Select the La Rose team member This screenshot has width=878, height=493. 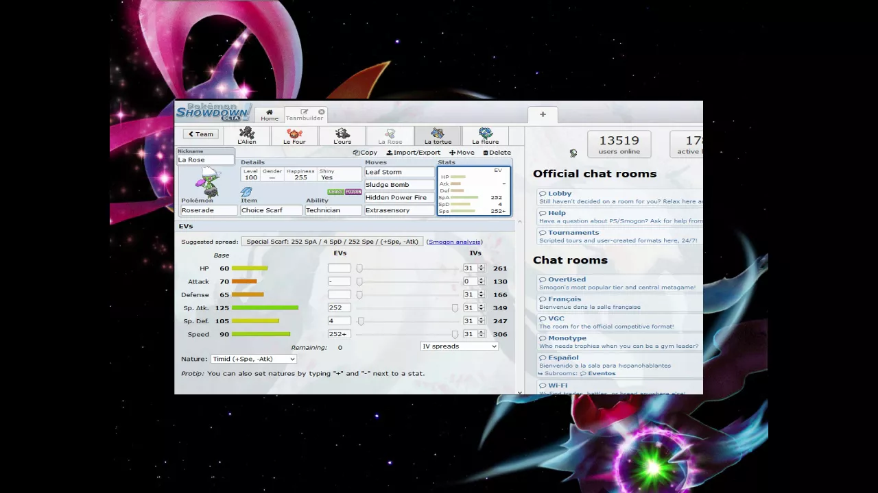[x=390, y=136]
